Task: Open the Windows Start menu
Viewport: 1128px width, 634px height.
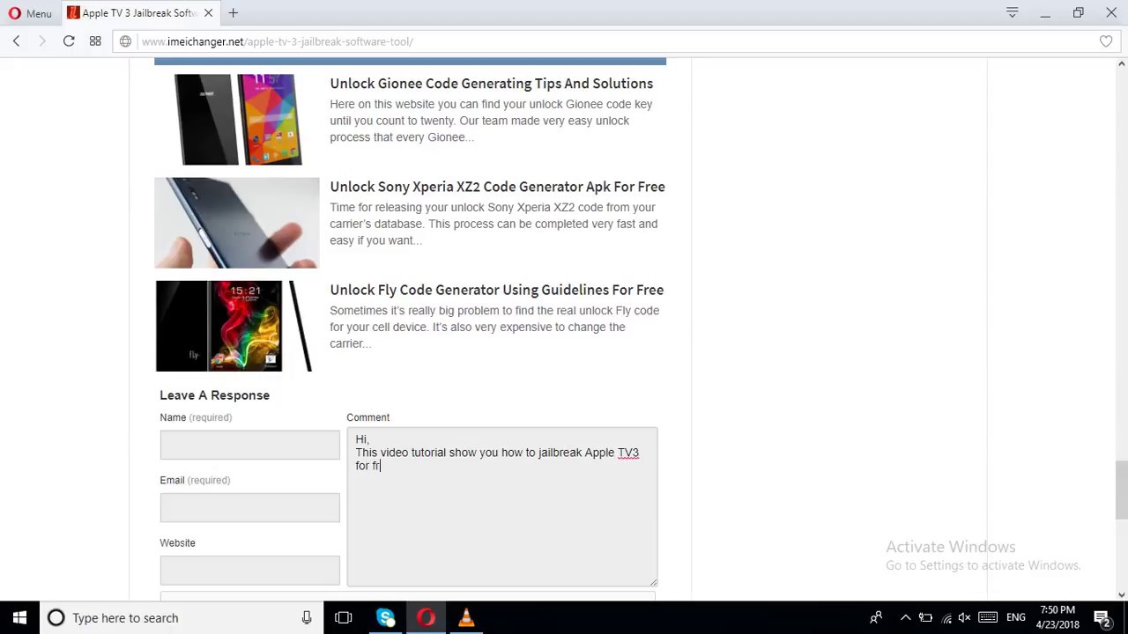Action: click(x=19, y=618)
